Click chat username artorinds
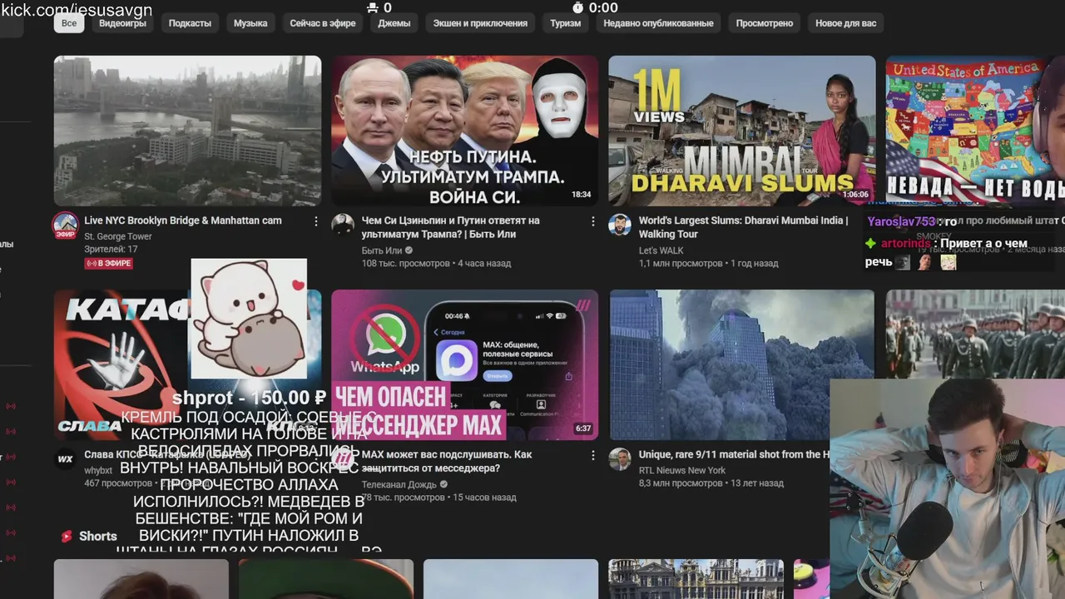 coord(906,244)
